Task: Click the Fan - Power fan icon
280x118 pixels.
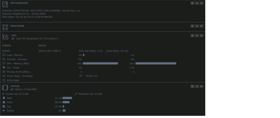Action: click(x=4, y=68)
